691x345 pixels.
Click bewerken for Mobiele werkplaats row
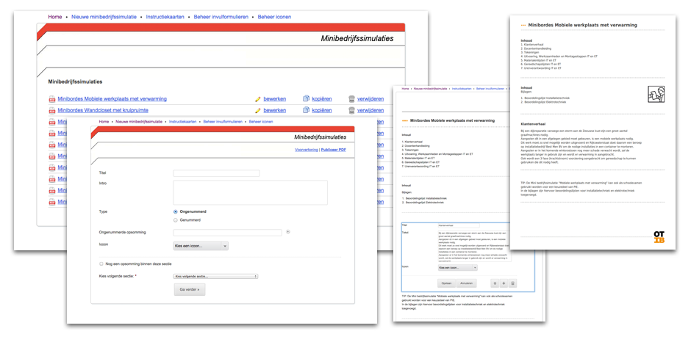pos(274,99)
